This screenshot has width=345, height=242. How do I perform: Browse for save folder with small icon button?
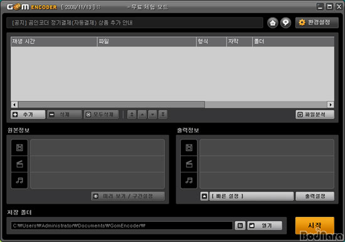tap(240, 226)
